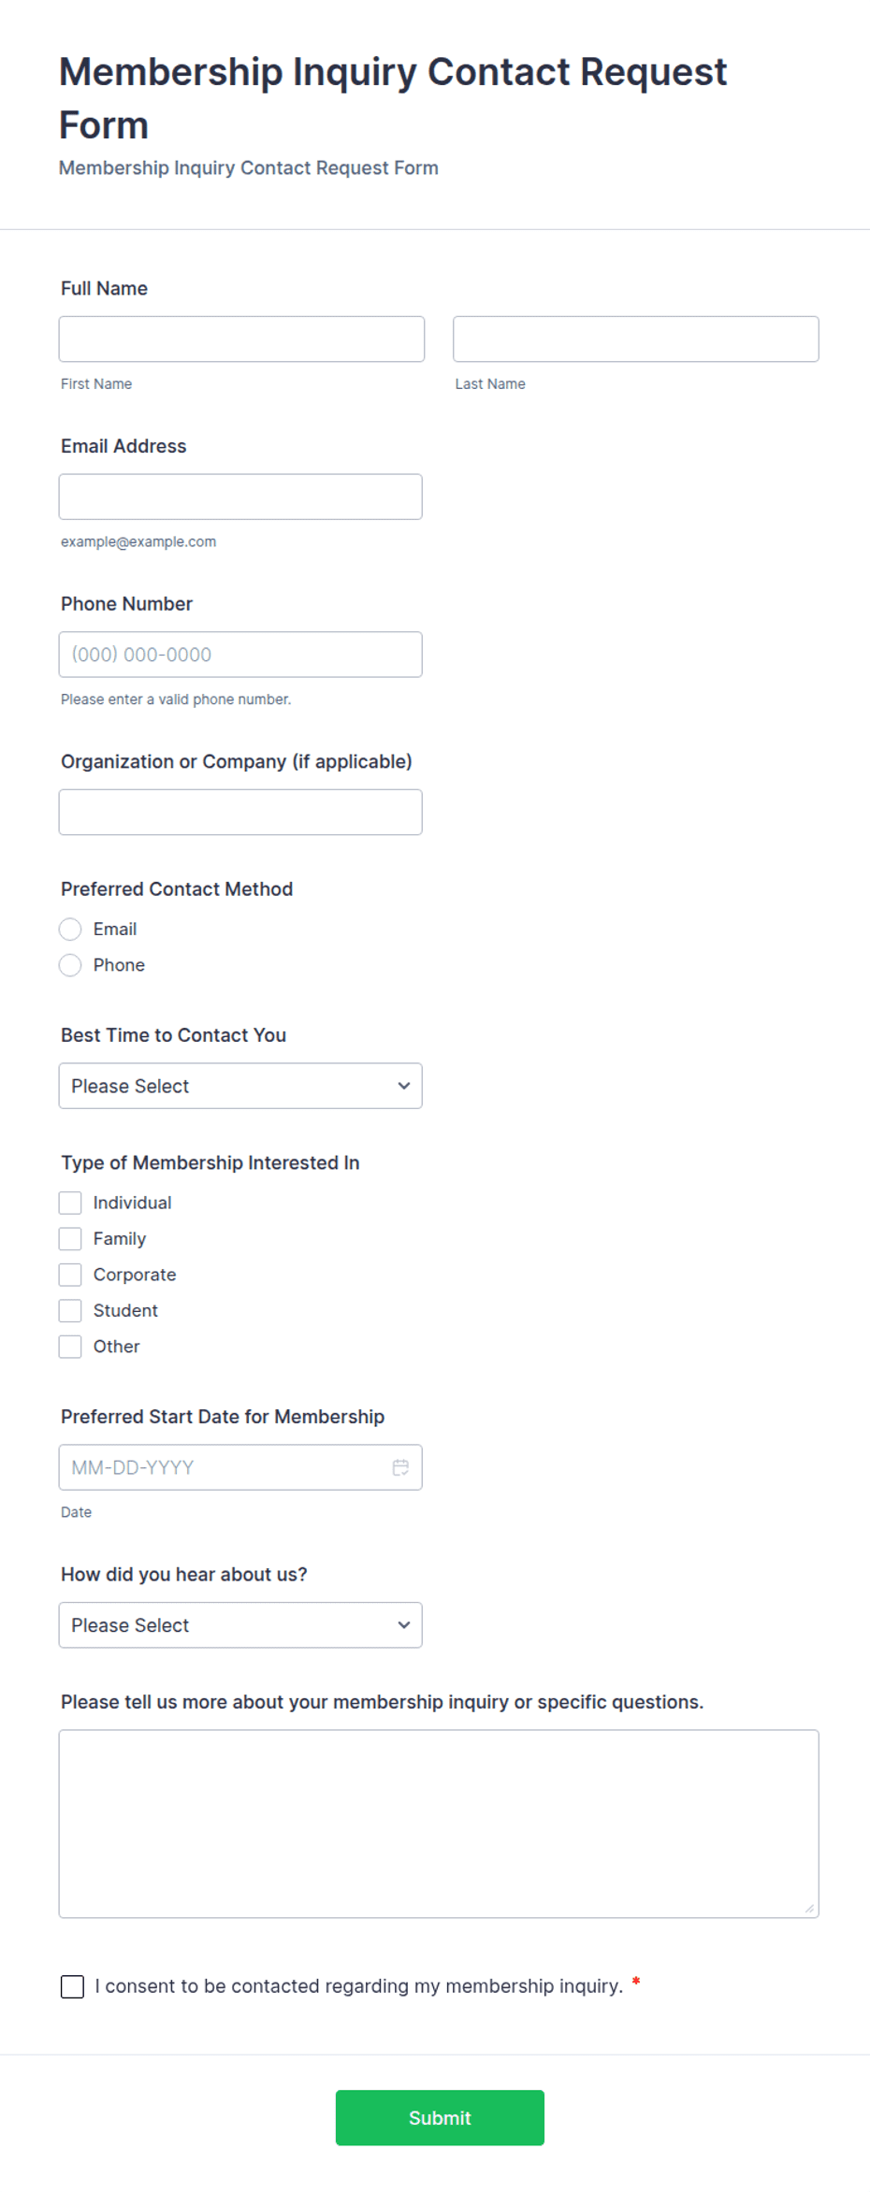The width and height of the screenshot is (870, 2192).
Task: Focus the First Name input field
Action: click(x=241, y=339)
